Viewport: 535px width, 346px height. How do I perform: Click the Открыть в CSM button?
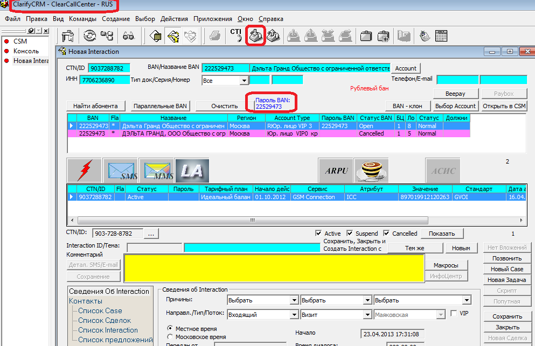[504, 106]
